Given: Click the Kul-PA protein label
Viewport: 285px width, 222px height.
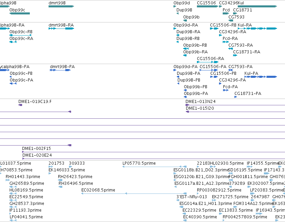Looking at the screenshot, I should pos(251,73).
